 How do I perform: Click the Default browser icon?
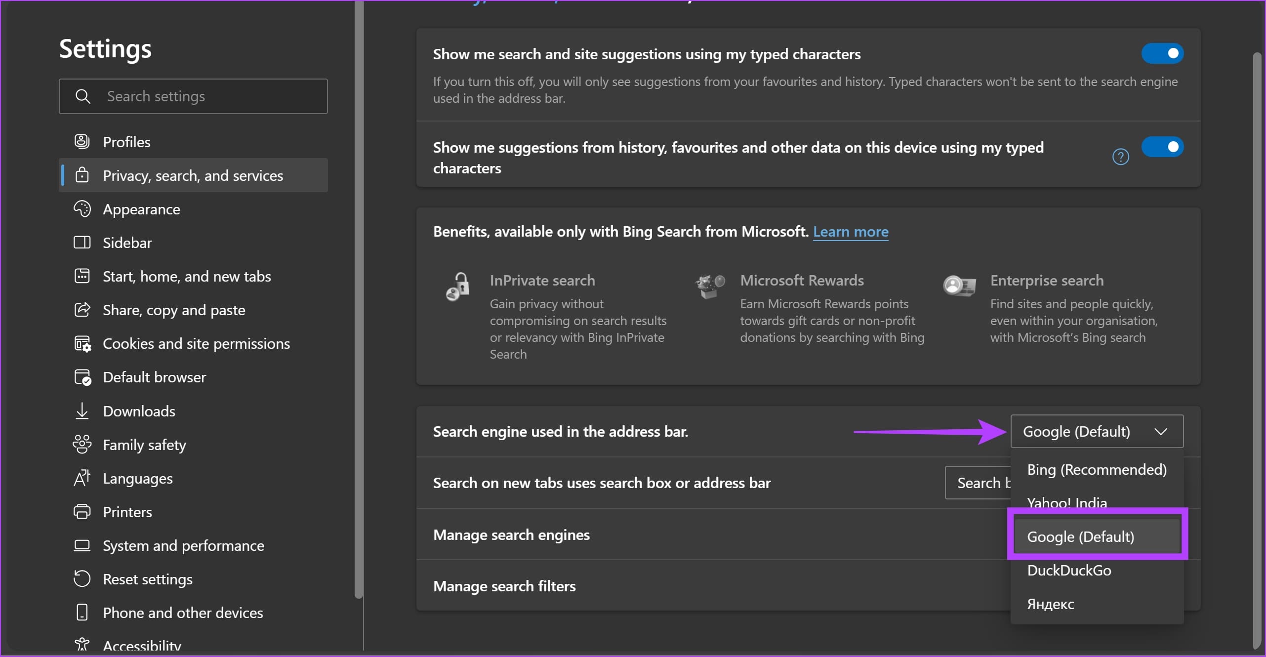click(x=82, y=377)
